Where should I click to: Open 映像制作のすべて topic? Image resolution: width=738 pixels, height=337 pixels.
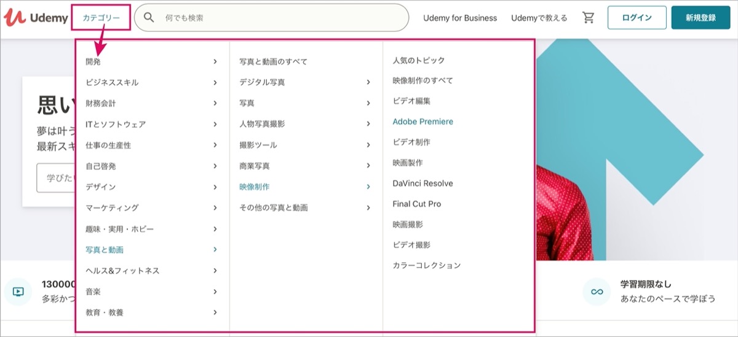tap(423, 80)
